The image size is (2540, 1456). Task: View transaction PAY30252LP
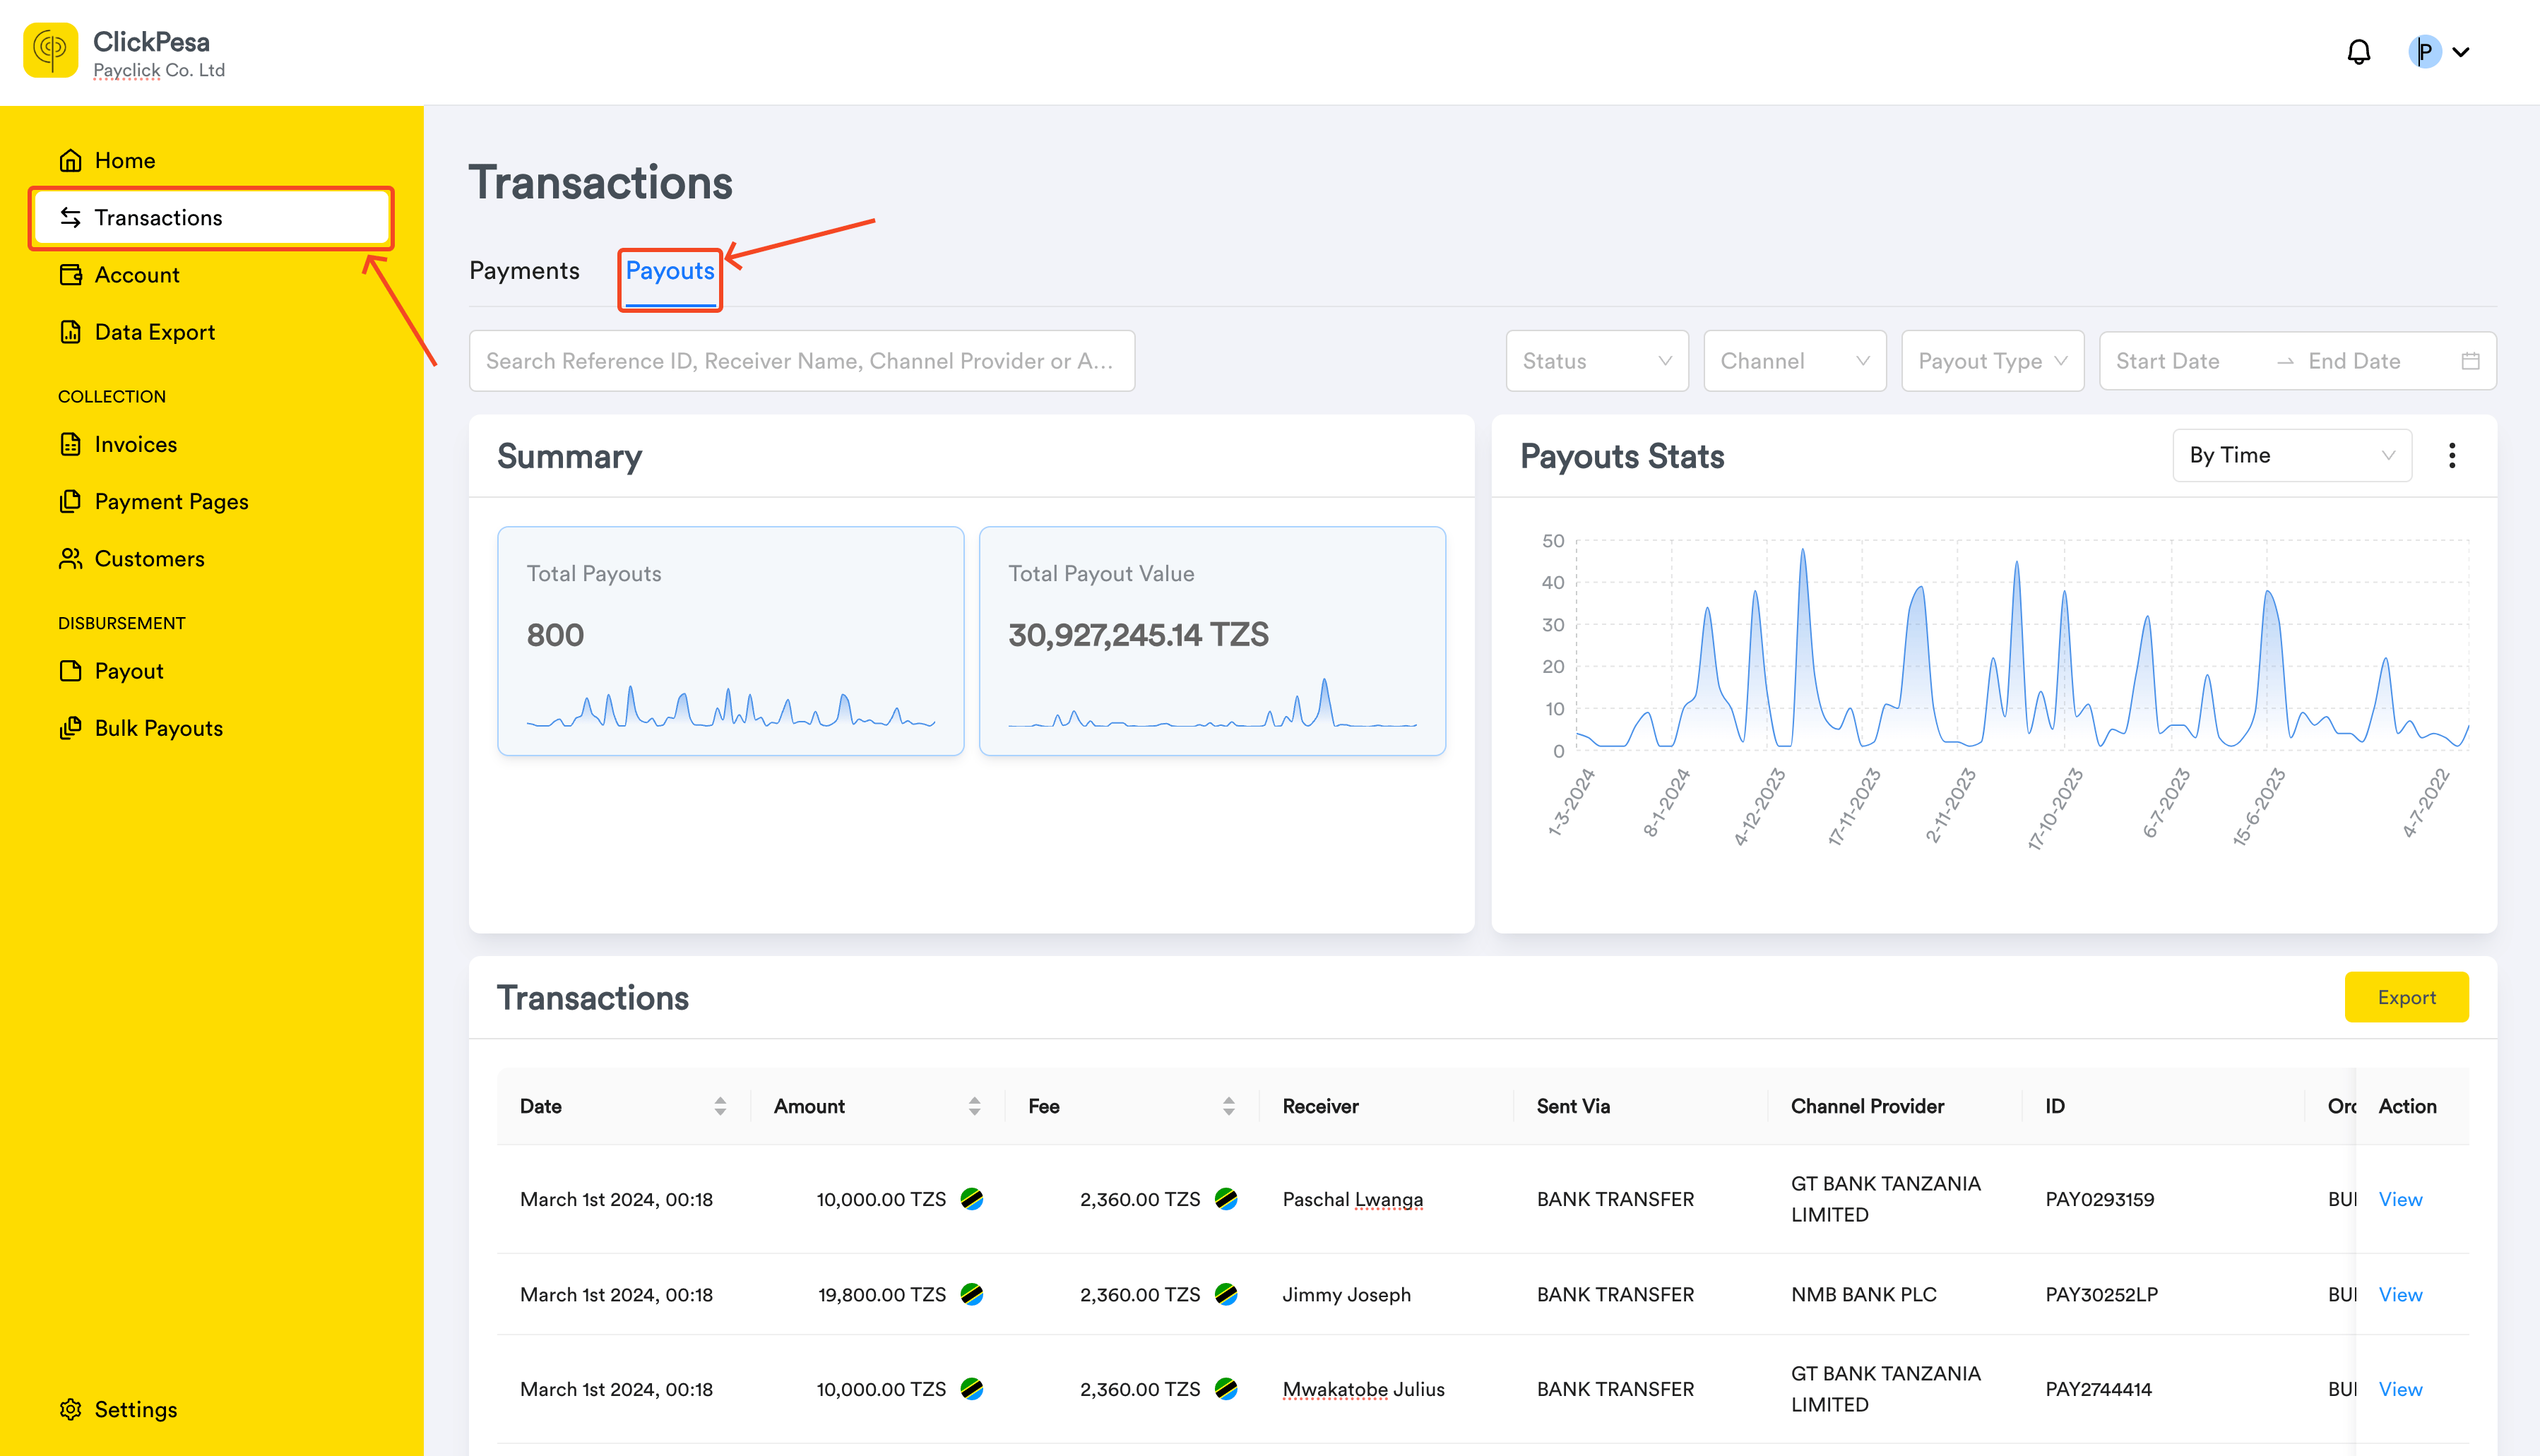pyautogui.click(x=2400, y=1294)
